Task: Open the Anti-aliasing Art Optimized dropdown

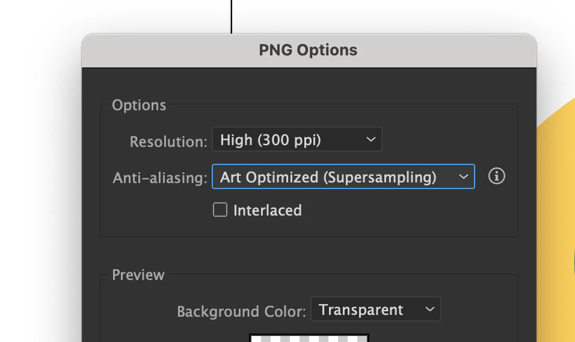Action: [x=343, y=177]
